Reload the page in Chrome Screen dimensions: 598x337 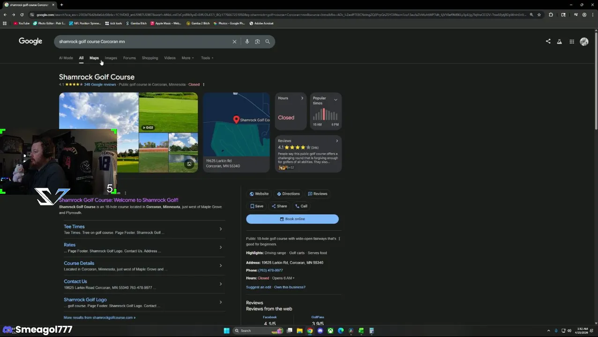(x=22, y=15)
